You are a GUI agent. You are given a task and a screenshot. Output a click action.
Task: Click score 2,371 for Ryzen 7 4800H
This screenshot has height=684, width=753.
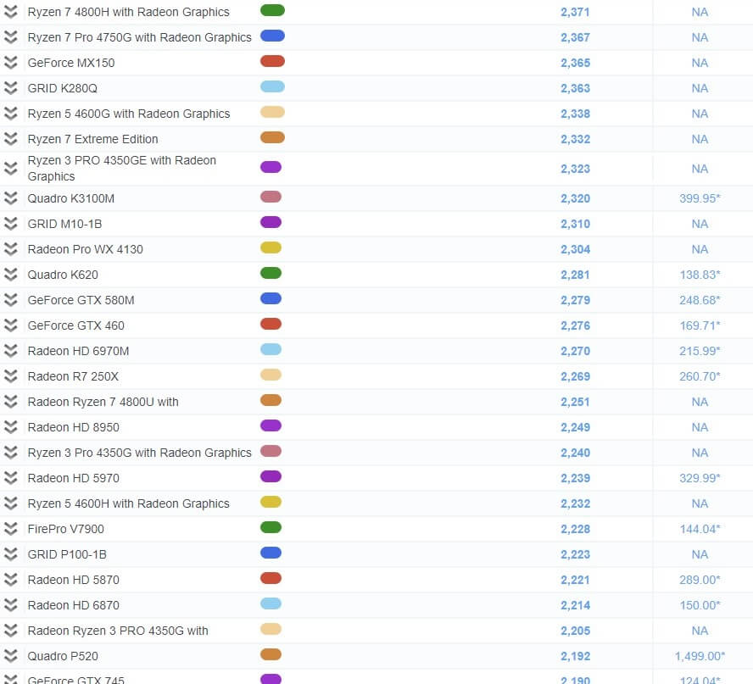point(575,12)
